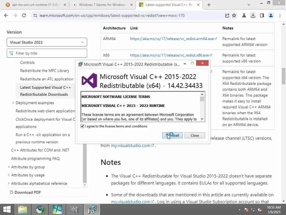Expand Attributes by usage
Screen dimensions: 286x215
coord(9,175)
